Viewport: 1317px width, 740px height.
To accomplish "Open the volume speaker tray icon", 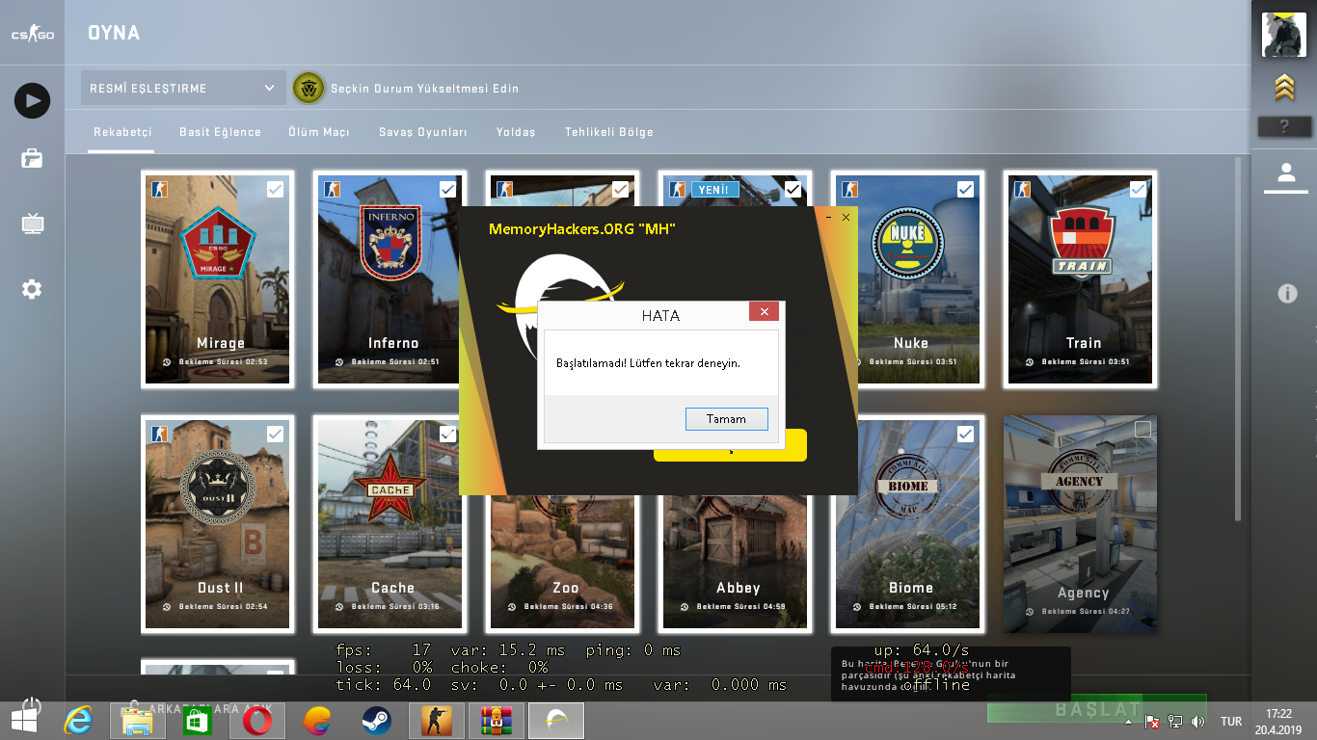I will [x=1197, y=721].
